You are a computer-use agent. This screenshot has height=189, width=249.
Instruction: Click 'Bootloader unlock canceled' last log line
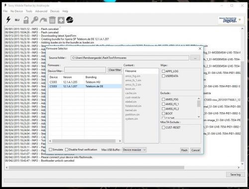(58, 161)
